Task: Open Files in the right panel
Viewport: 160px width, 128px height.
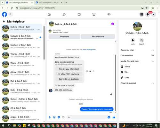Action: (137, 72)
